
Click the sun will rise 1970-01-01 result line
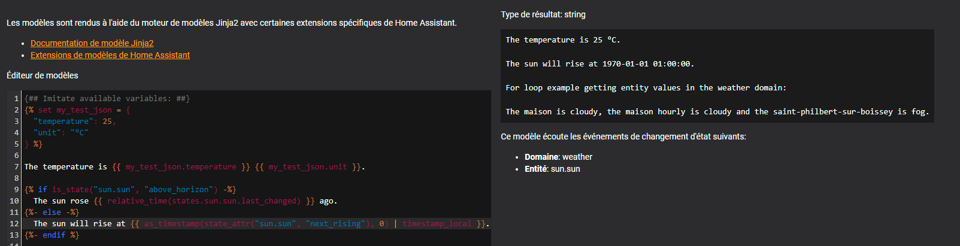[x=599, y=64]
